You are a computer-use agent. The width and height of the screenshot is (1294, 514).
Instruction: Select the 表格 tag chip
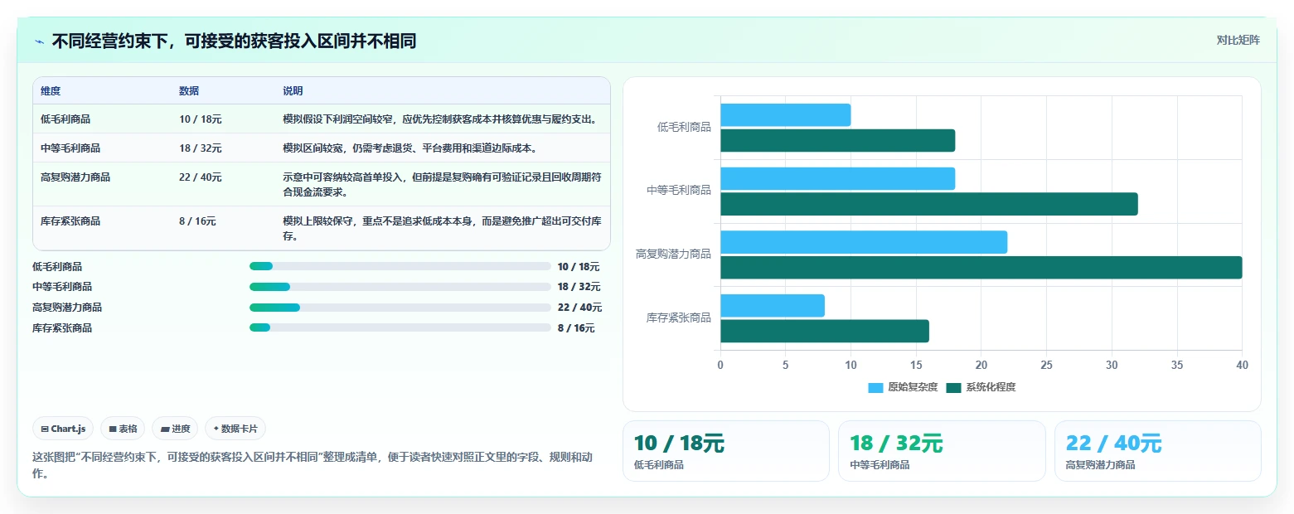(123, 429)
